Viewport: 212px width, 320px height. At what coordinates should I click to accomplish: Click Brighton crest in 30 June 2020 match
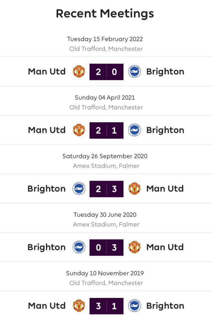point(79,247)
